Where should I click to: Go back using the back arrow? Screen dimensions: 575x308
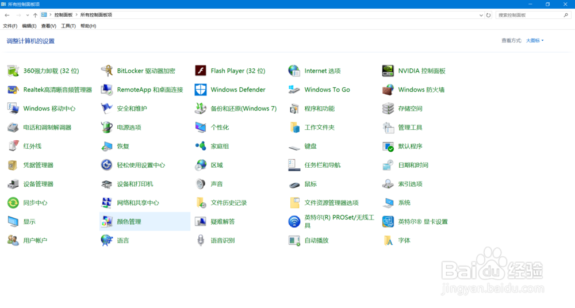7,15
